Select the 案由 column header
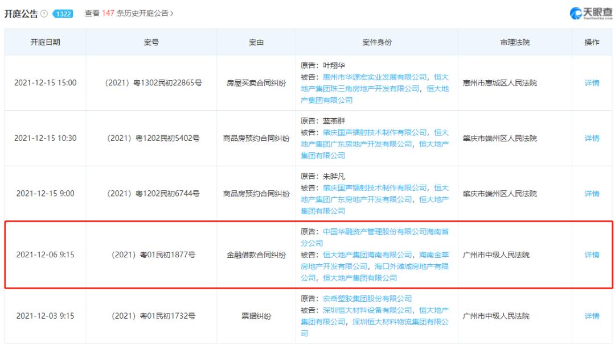Image resolution: width=615 pixels, height=346 pixels. coord(256,42)
